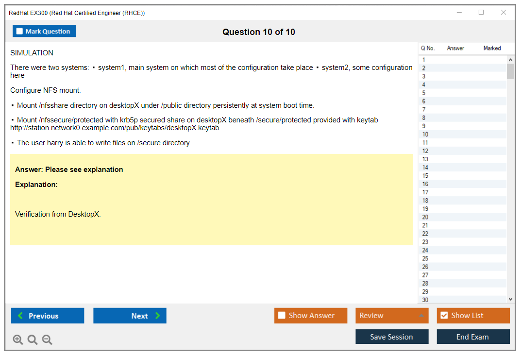Minimize the exam window
This screenshot has height=357, width=522.
click(459, 13)
